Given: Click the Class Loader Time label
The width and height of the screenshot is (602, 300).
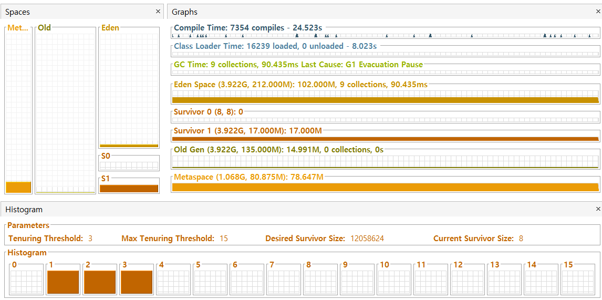Looking at the screenshot, I should pyautogui.click(x=275, y=46).
